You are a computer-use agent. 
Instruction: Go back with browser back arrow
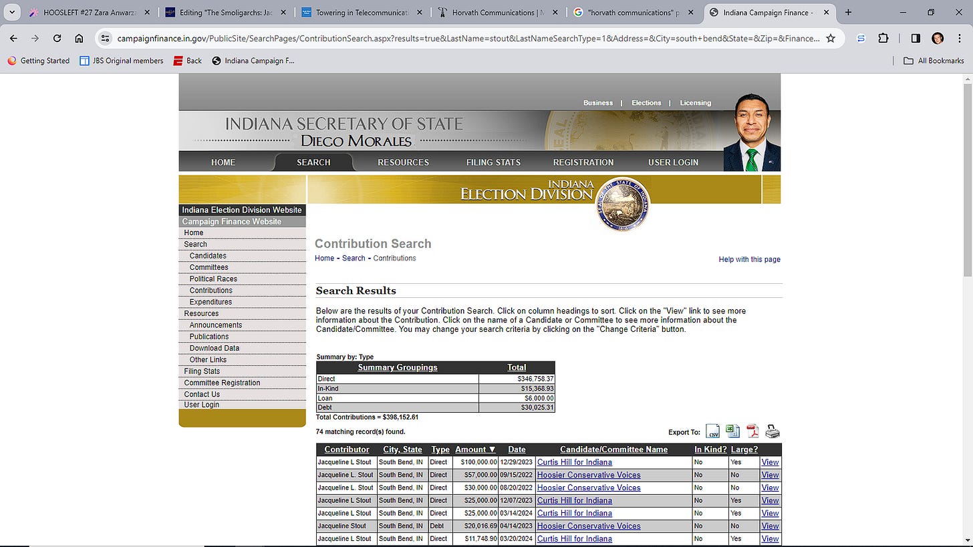[x=13, y=38]
